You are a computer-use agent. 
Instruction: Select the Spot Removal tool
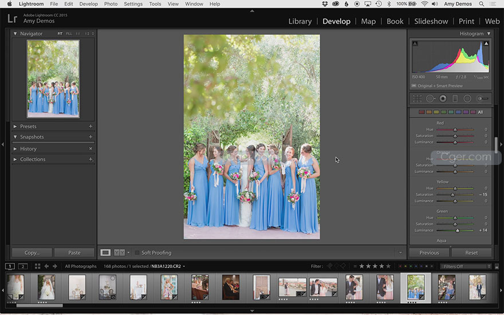tap(430, 99)
